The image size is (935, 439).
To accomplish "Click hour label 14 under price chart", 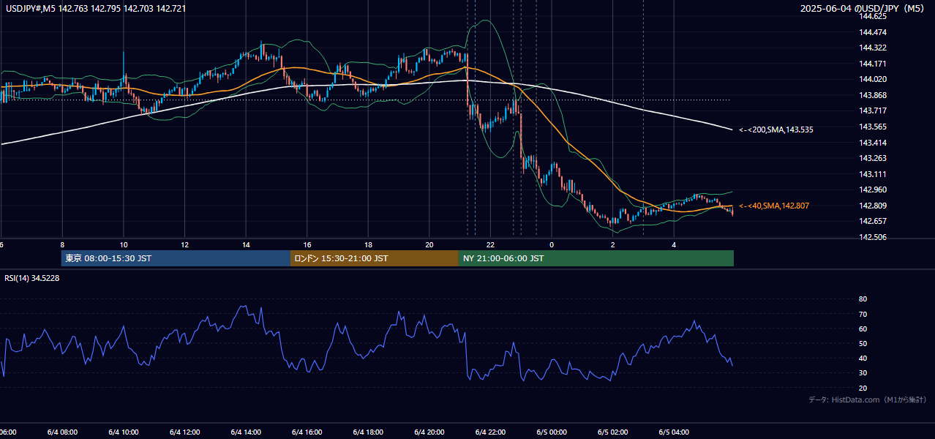I will click(x=246, y=245).
